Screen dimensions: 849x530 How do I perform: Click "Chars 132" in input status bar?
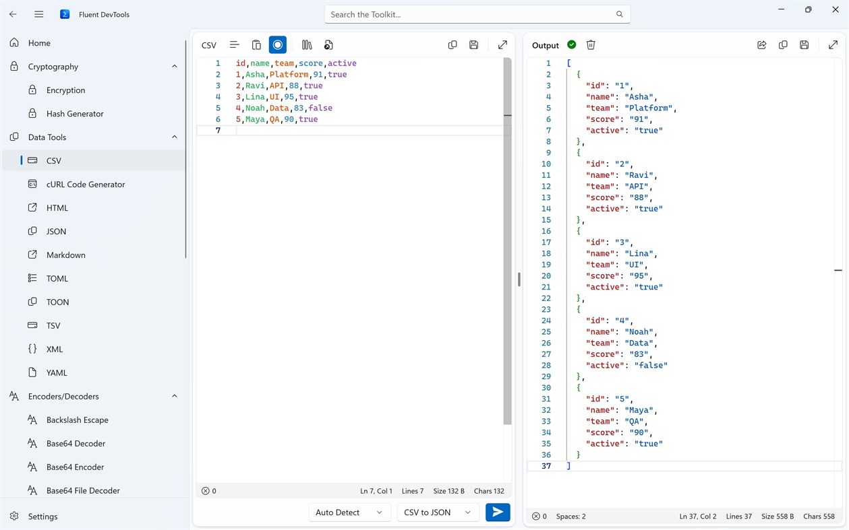coord(489,491)
